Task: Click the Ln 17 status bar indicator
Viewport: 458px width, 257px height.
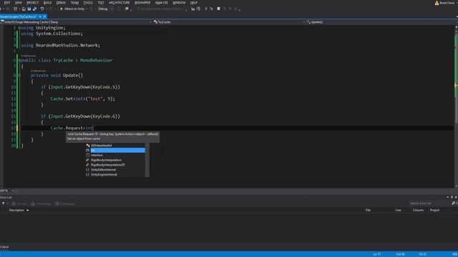Action: (x=377, y=254)
